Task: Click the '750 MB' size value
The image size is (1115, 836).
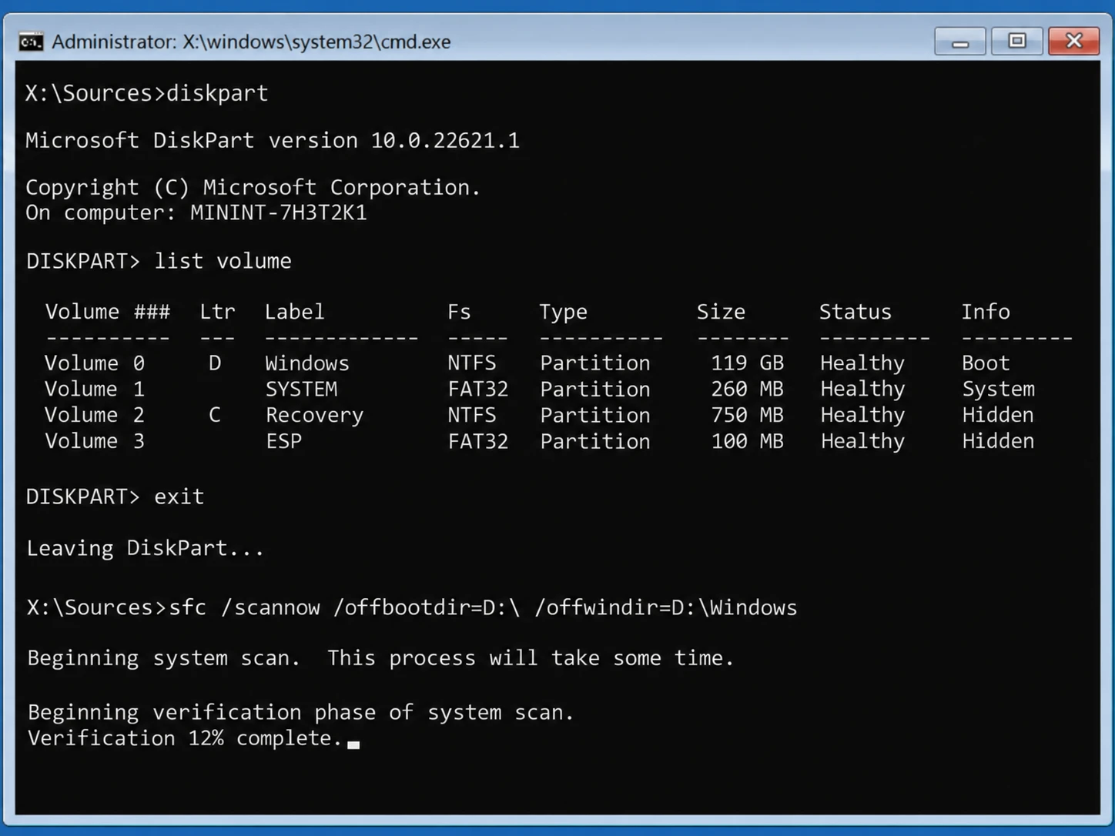Action: 747,415
